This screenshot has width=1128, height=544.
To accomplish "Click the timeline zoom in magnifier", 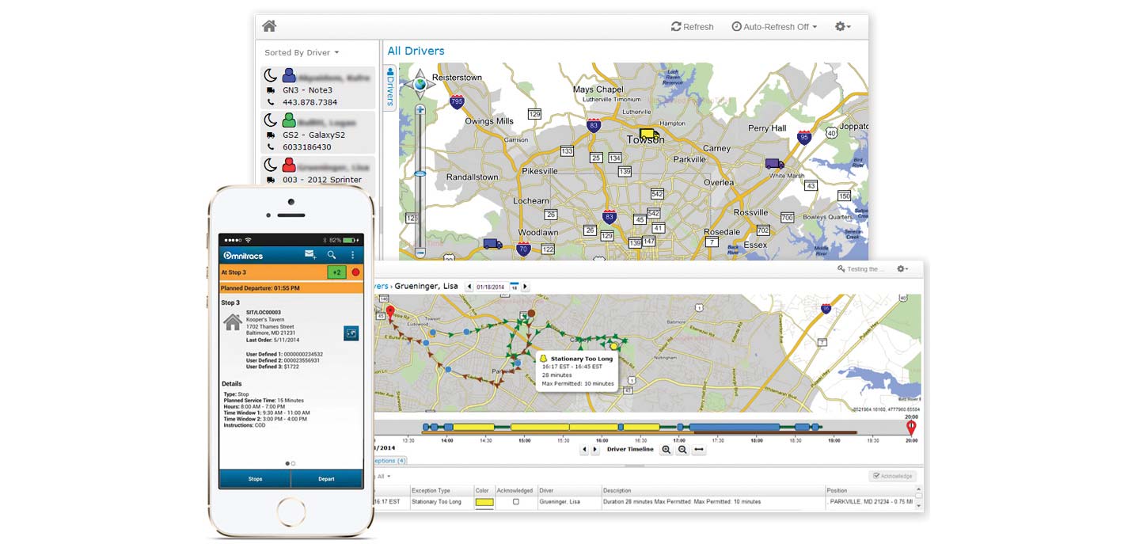I will [666, 450].
